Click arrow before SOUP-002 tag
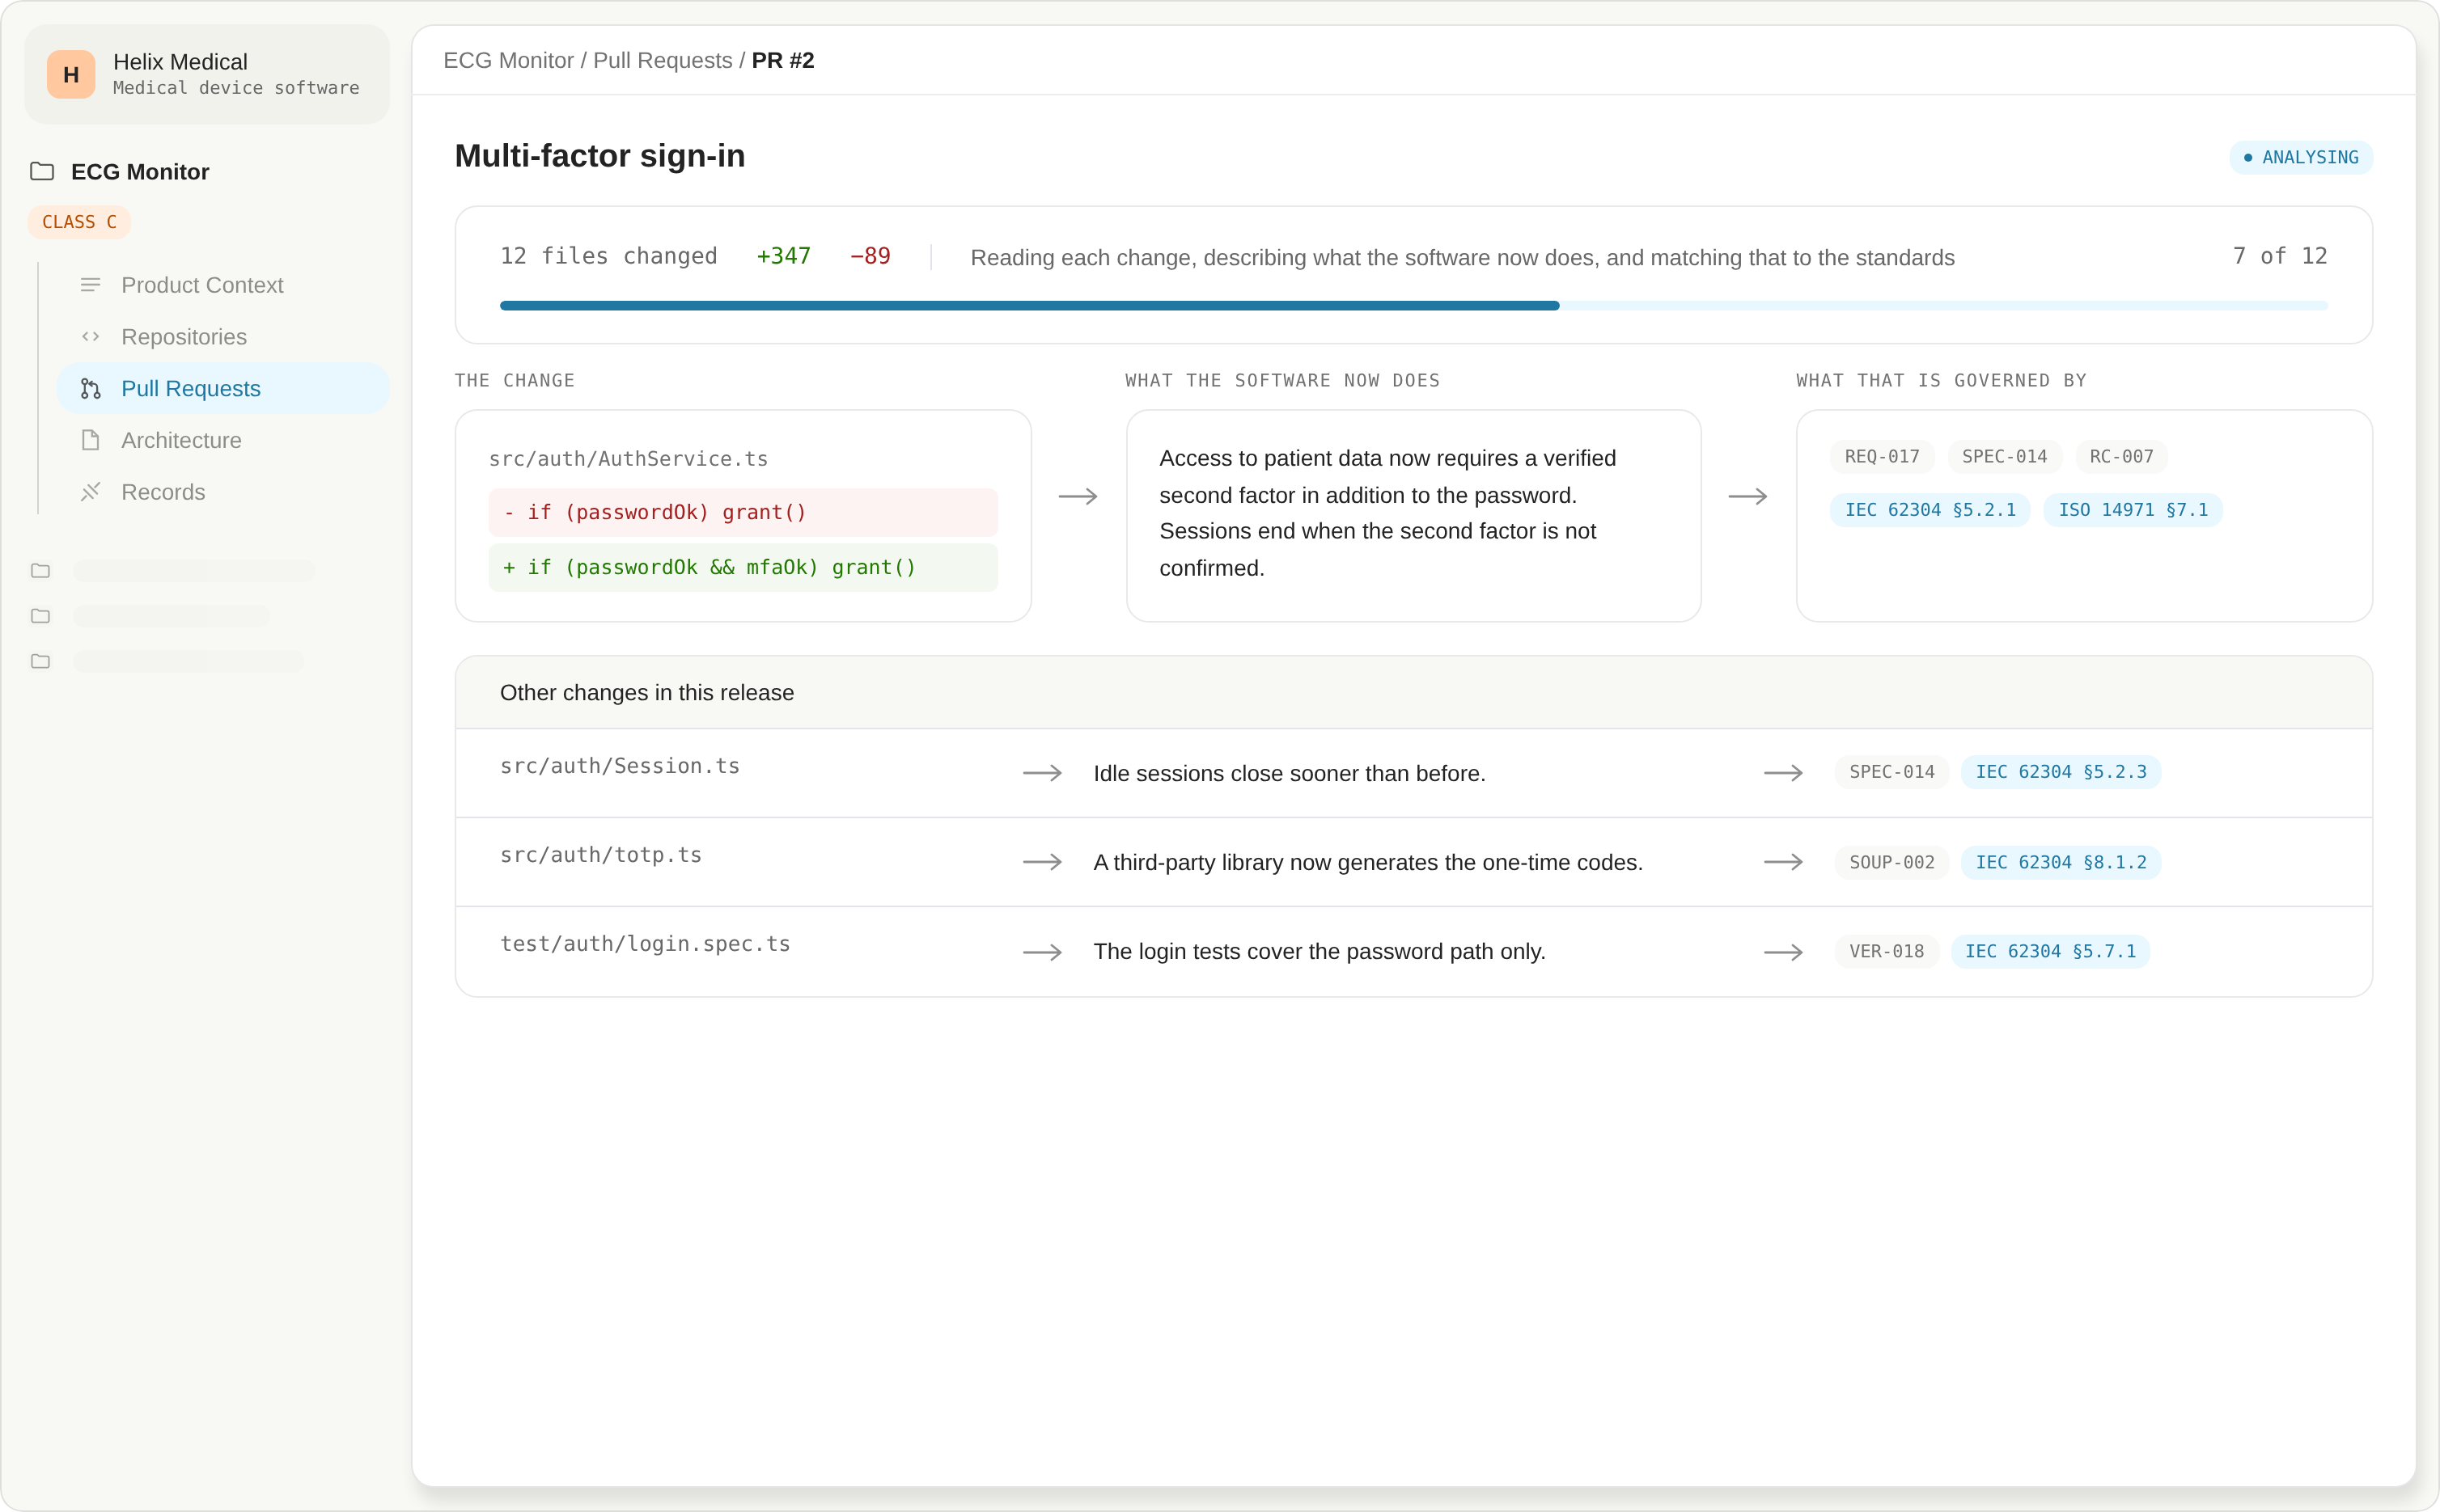Image resolution: width=2440 pixels, height=1512 pixels. coord(1783,862)
